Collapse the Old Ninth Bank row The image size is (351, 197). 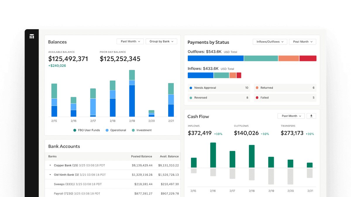click(x=50, y=175)
